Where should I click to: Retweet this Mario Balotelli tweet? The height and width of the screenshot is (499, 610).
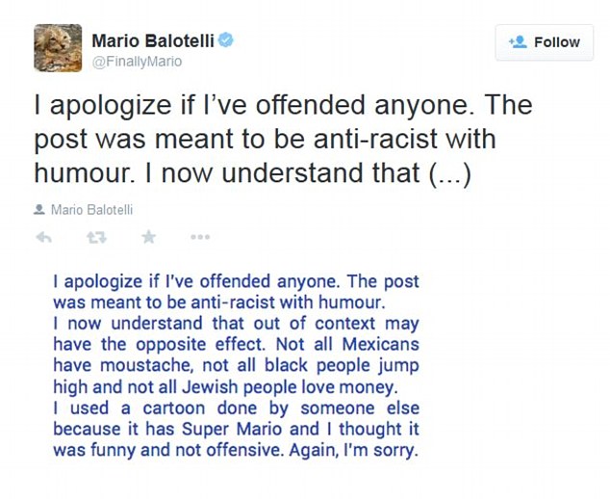96,237
